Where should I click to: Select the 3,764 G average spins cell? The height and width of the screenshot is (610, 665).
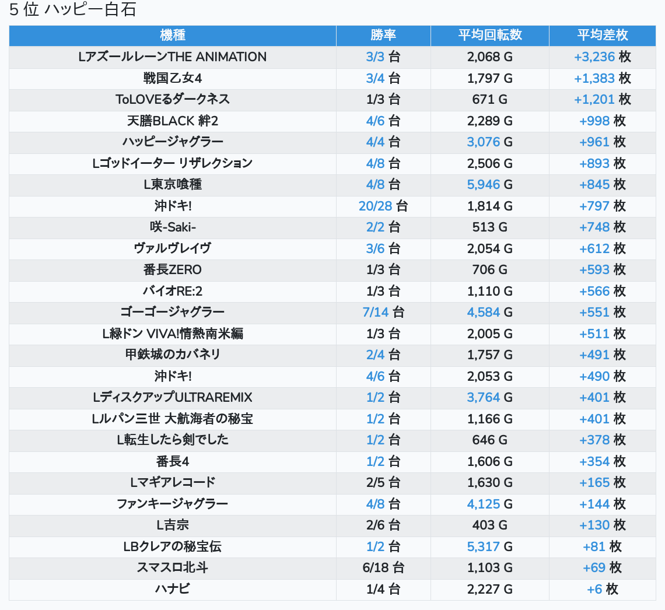pyautogui.click(x=490, y=398)
